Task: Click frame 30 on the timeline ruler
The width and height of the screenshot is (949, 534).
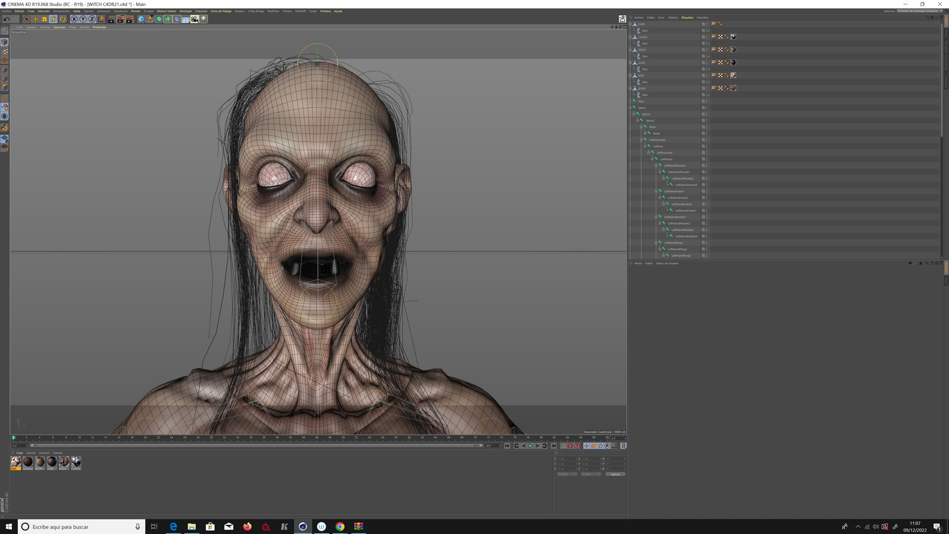Action: [211, 438]
